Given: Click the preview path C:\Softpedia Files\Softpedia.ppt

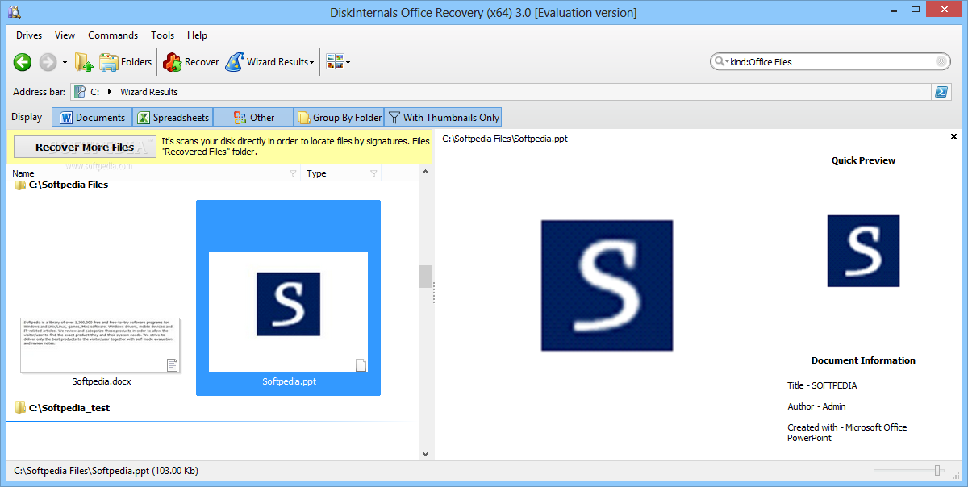Looking at the screenshot, I should click(505, 139).
